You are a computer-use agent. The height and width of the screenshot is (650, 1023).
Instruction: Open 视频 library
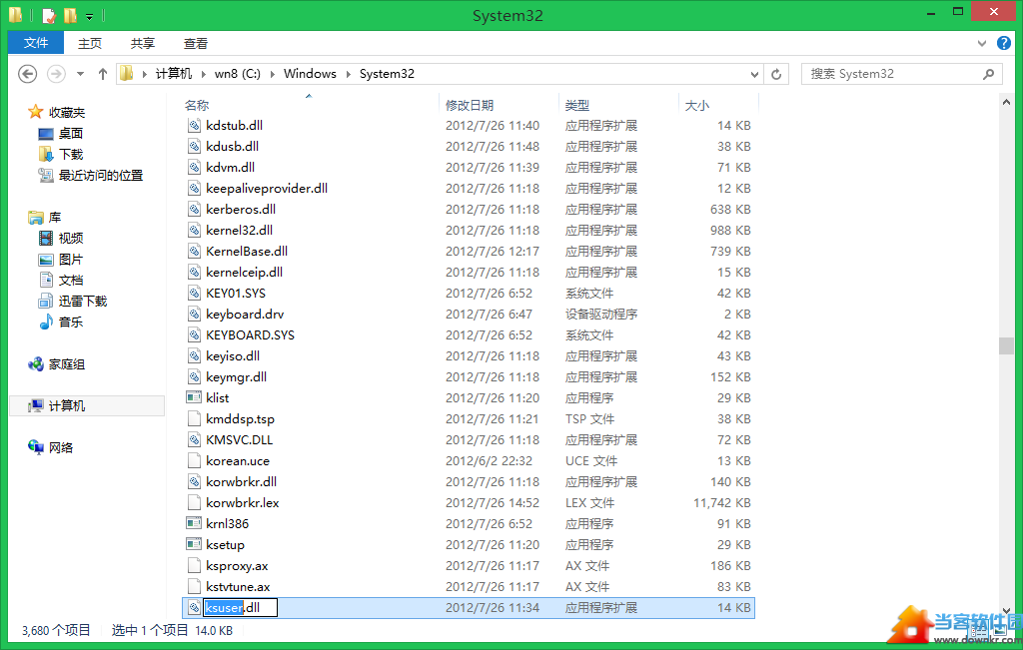click(x=71, y=238)
